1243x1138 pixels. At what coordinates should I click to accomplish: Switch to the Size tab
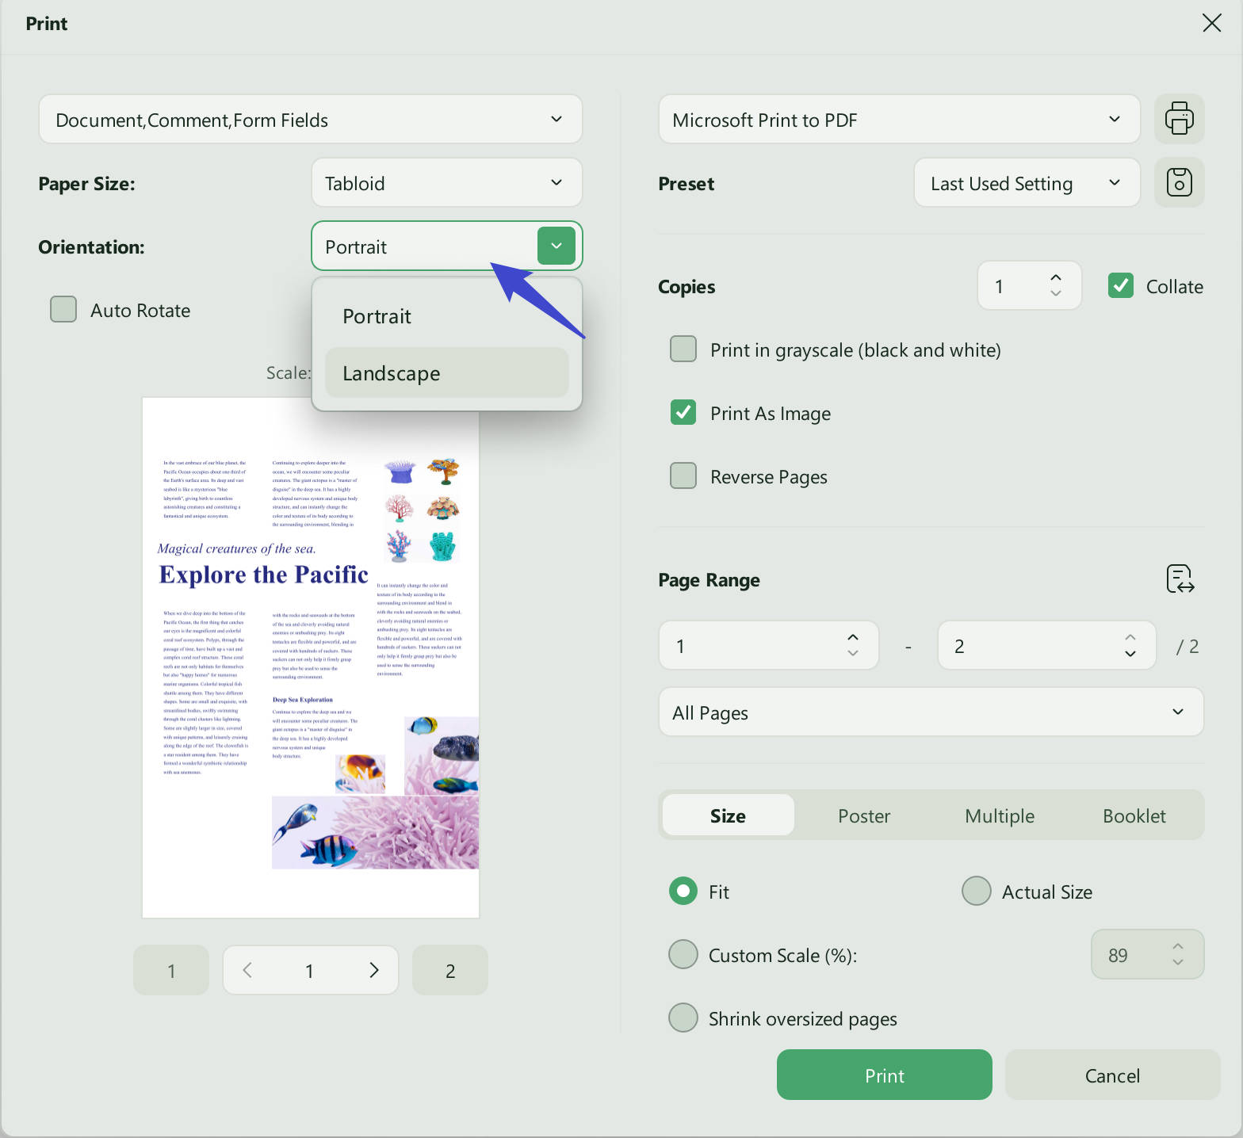728,815
